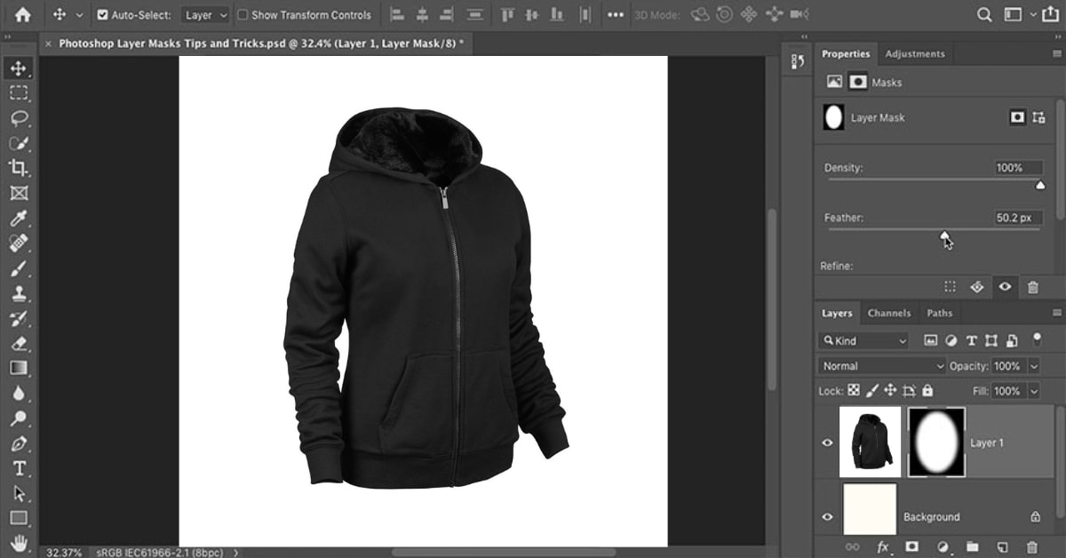
Task: Toggle Lock transparent pixels
Action: pos(854,390)
